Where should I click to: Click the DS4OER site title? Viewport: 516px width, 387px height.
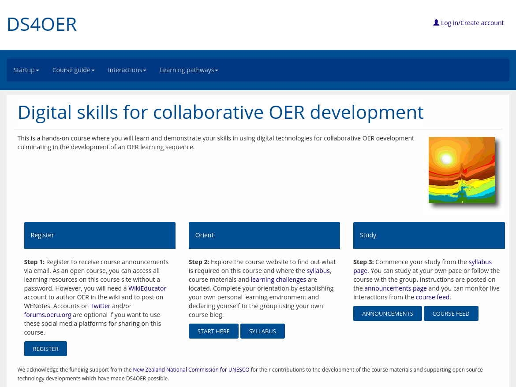pos(42,24)
